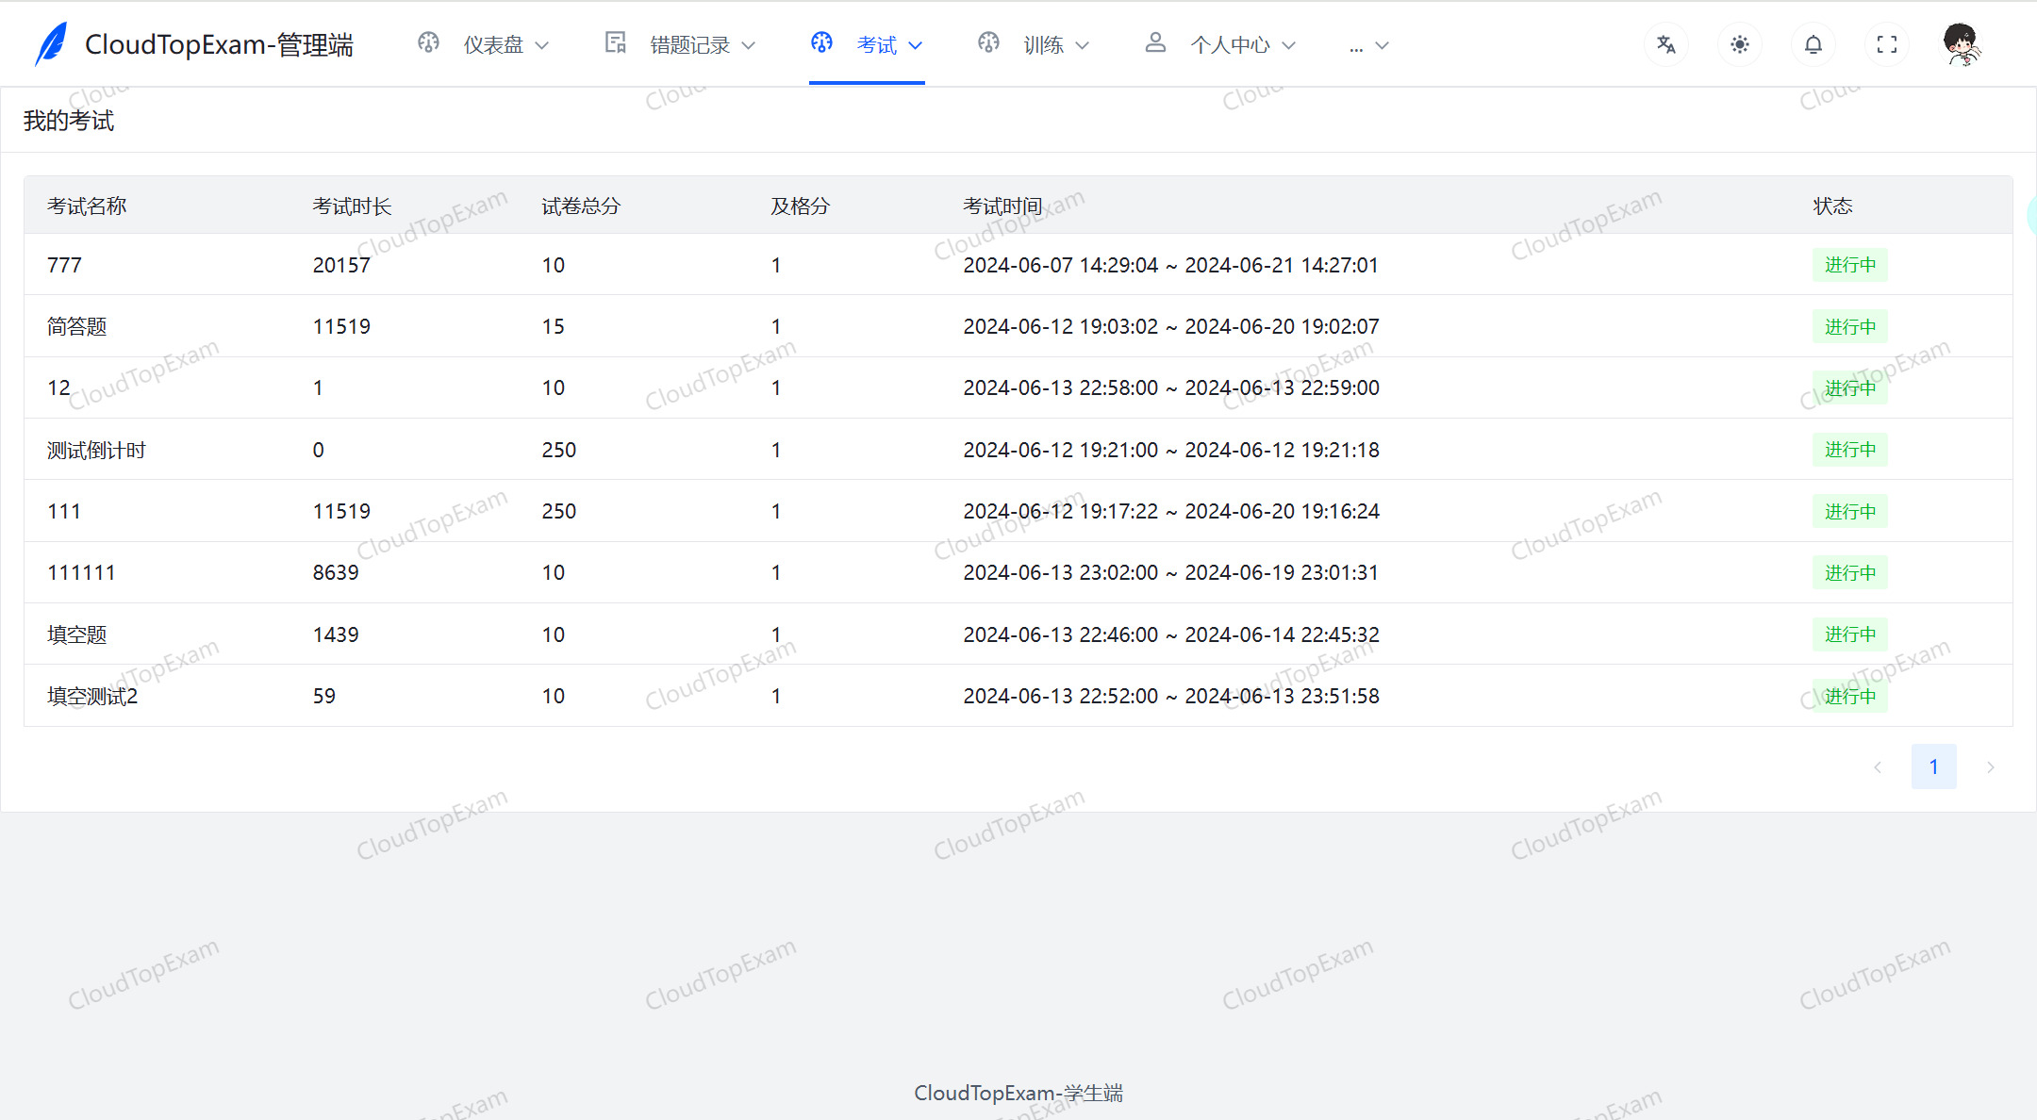2037x1120 pixels.
Task: Click the 训练 gauge icon
Action: point(987,41)
